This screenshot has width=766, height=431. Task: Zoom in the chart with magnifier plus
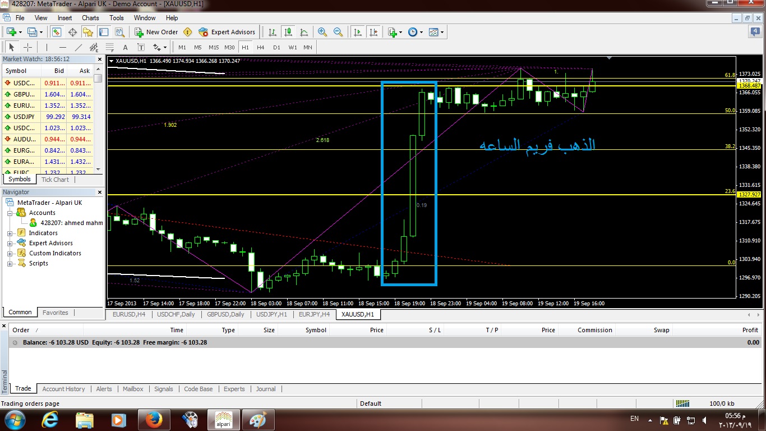(322, 32)
